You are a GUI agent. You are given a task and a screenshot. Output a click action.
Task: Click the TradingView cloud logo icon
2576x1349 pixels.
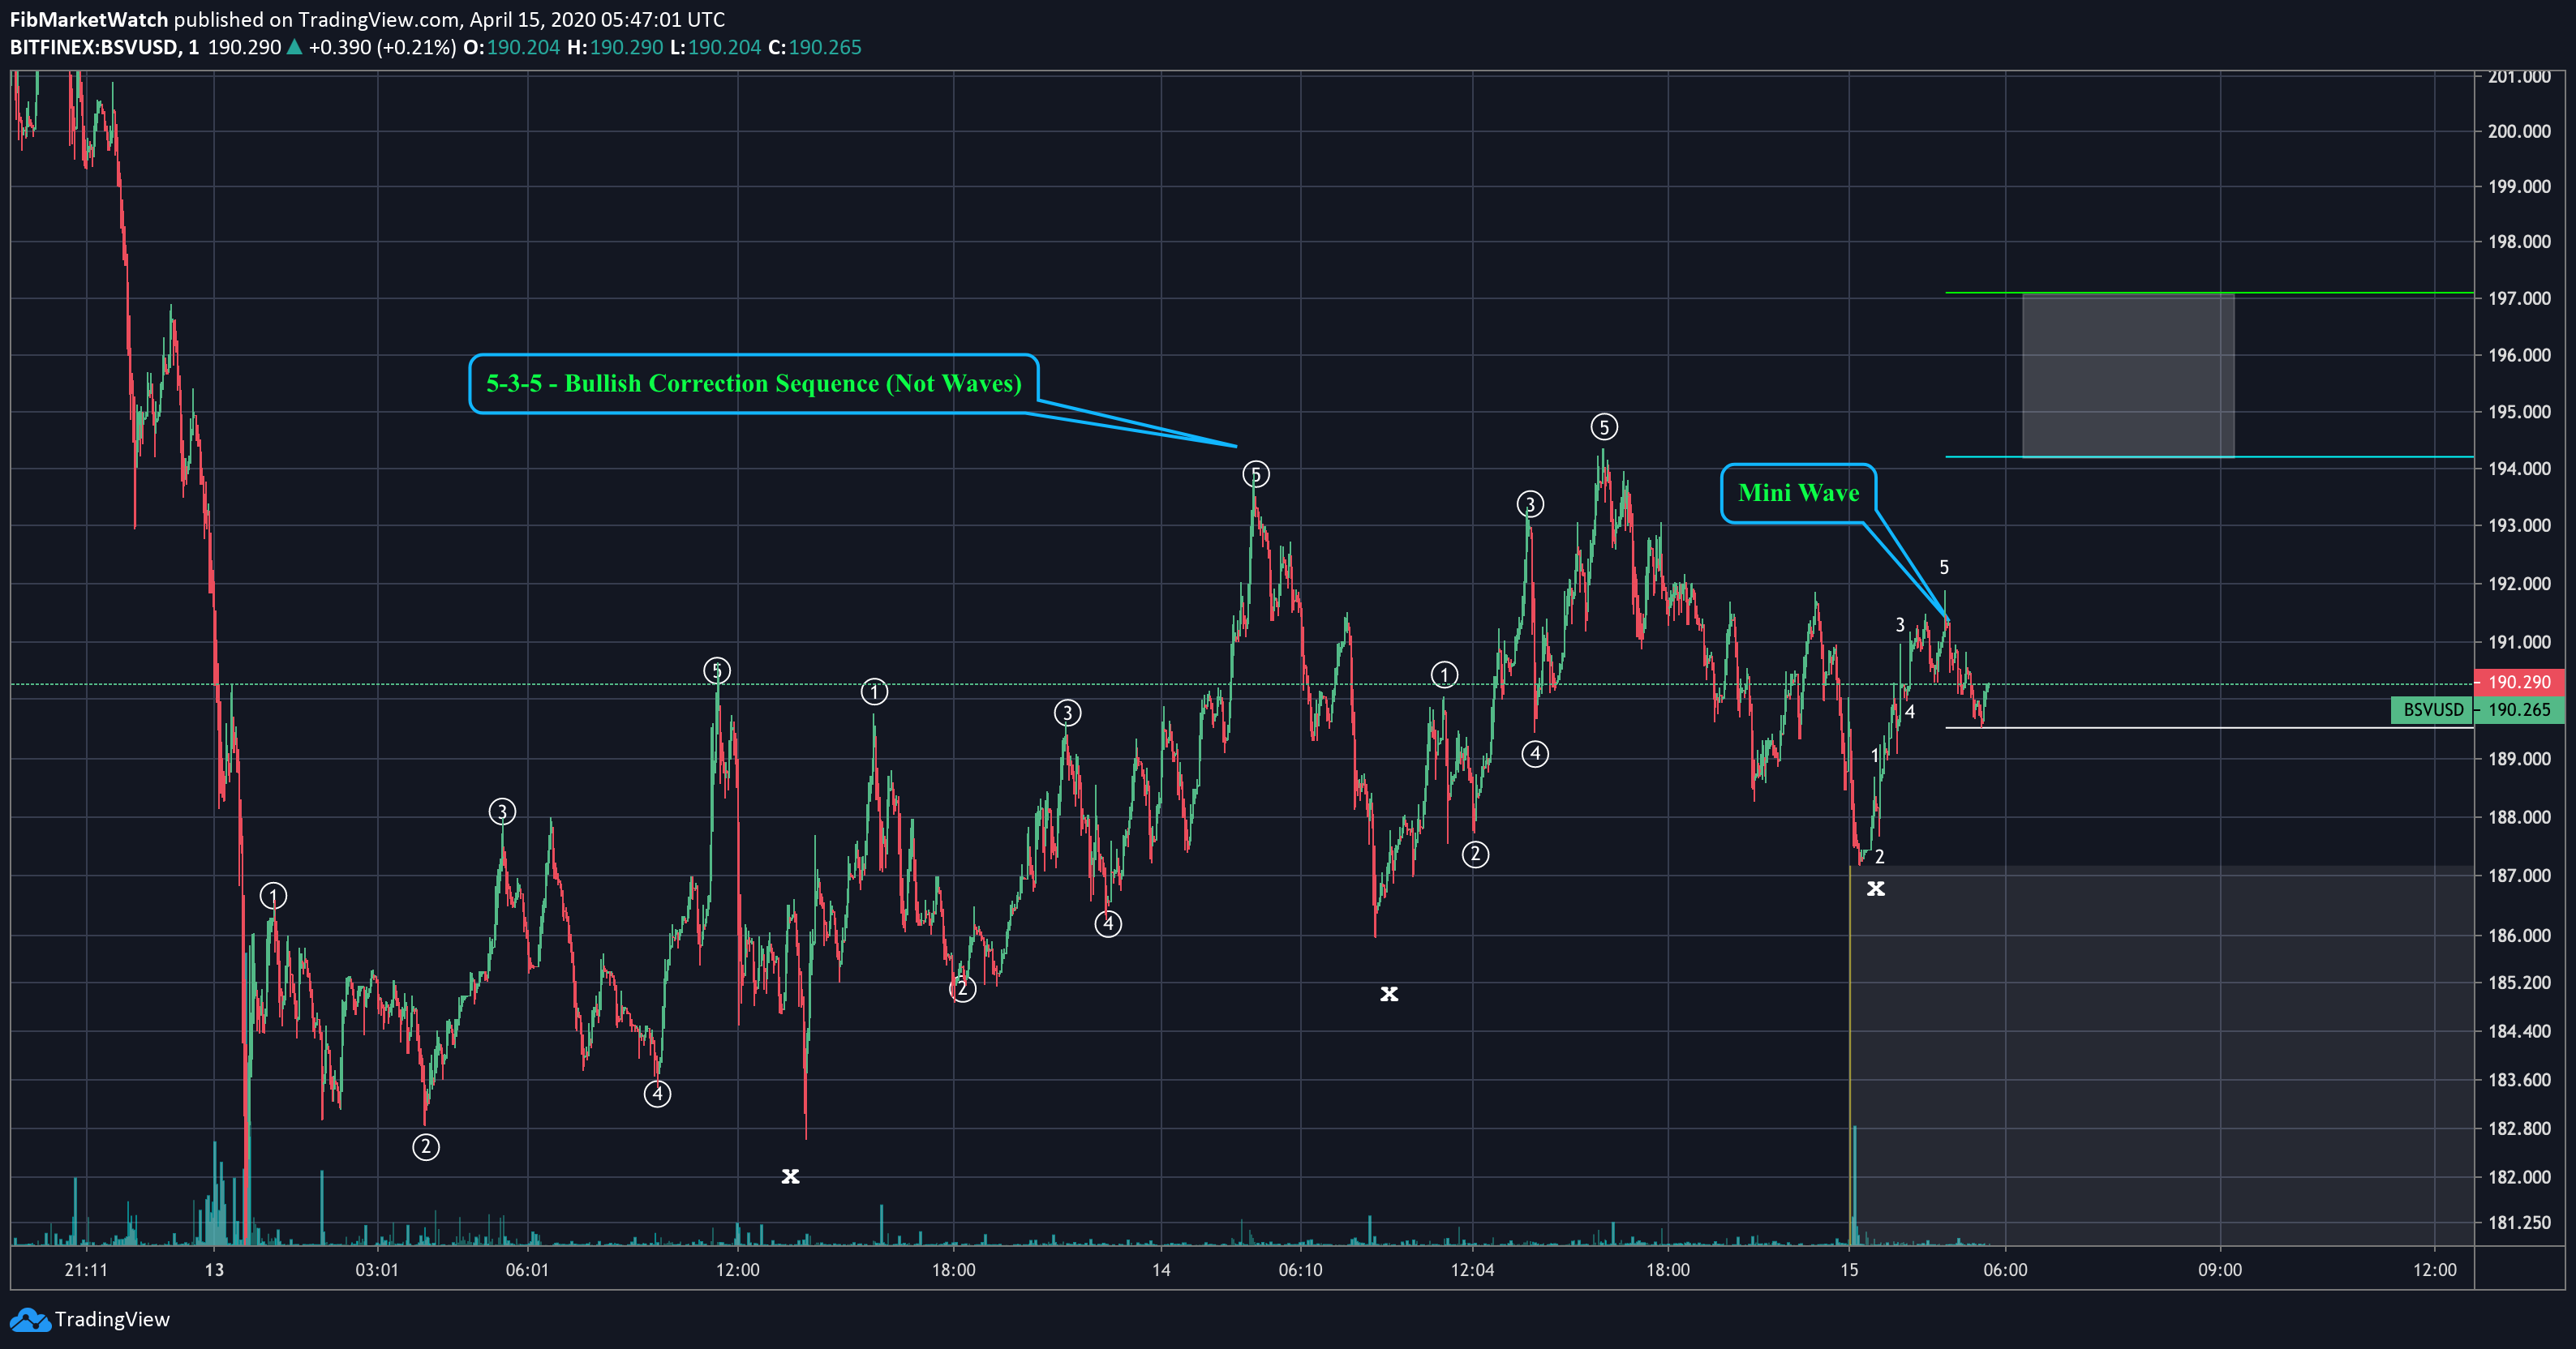pos(29,1320)
